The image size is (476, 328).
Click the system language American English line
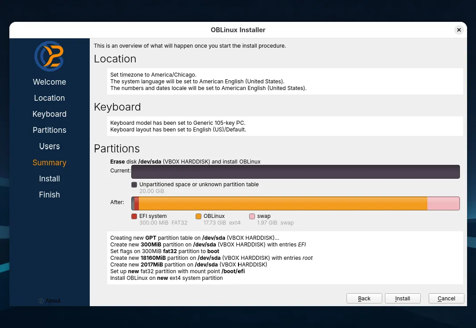197,81
